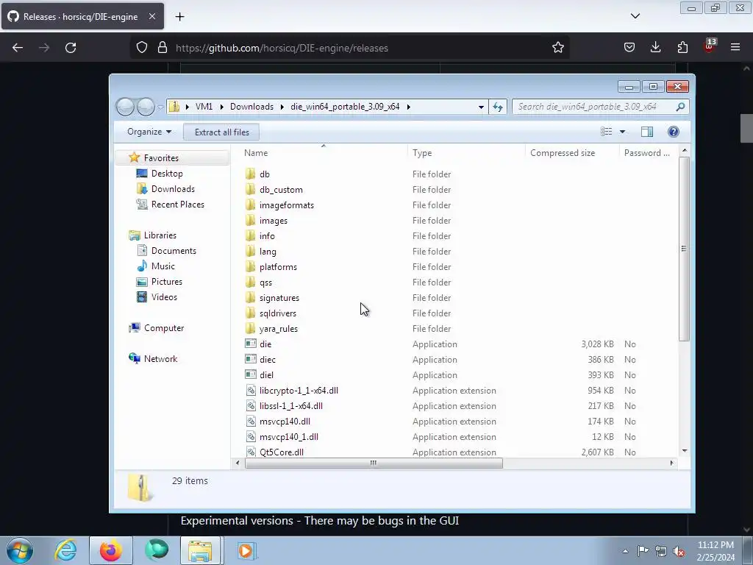Change the view layout icon

pyautogui.click(x=607, y=132)
